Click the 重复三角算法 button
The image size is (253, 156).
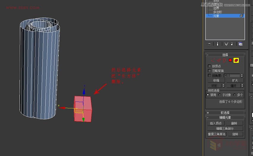tap(217, 134)
